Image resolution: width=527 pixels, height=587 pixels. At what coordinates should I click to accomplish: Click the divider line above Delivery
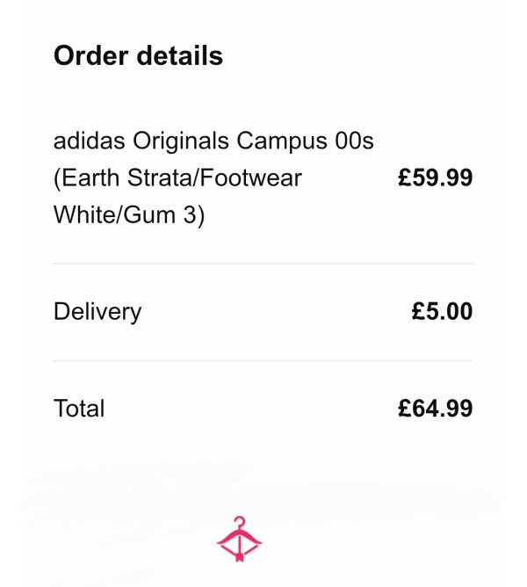point(263,264)
